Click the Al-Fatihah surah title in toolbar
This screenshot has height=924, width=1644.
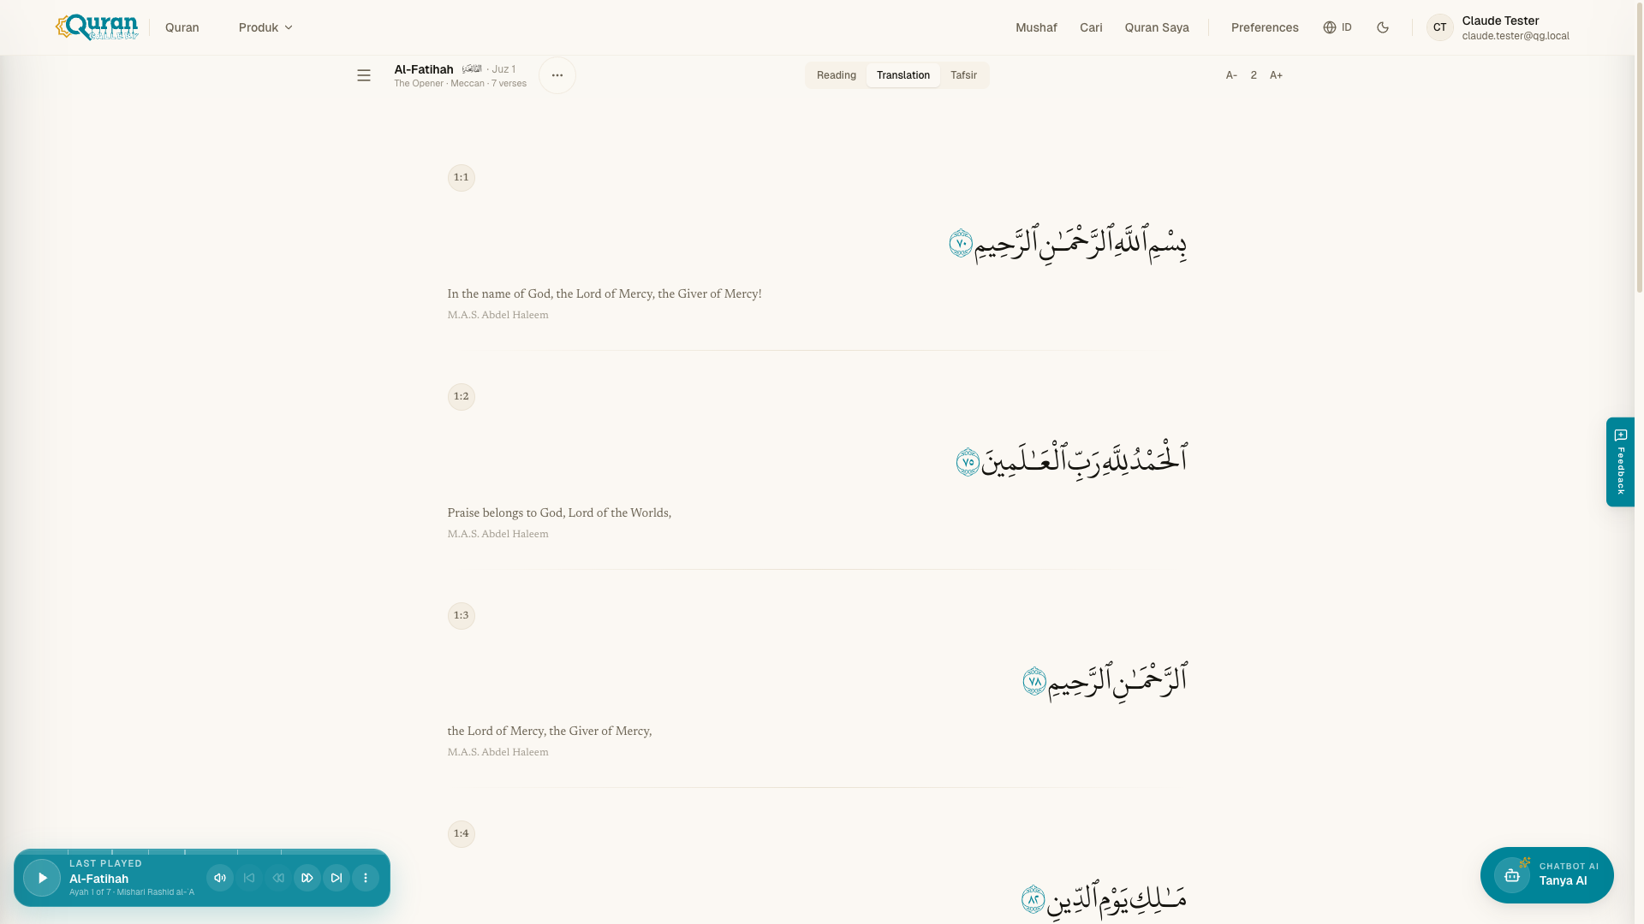point(424,69)
